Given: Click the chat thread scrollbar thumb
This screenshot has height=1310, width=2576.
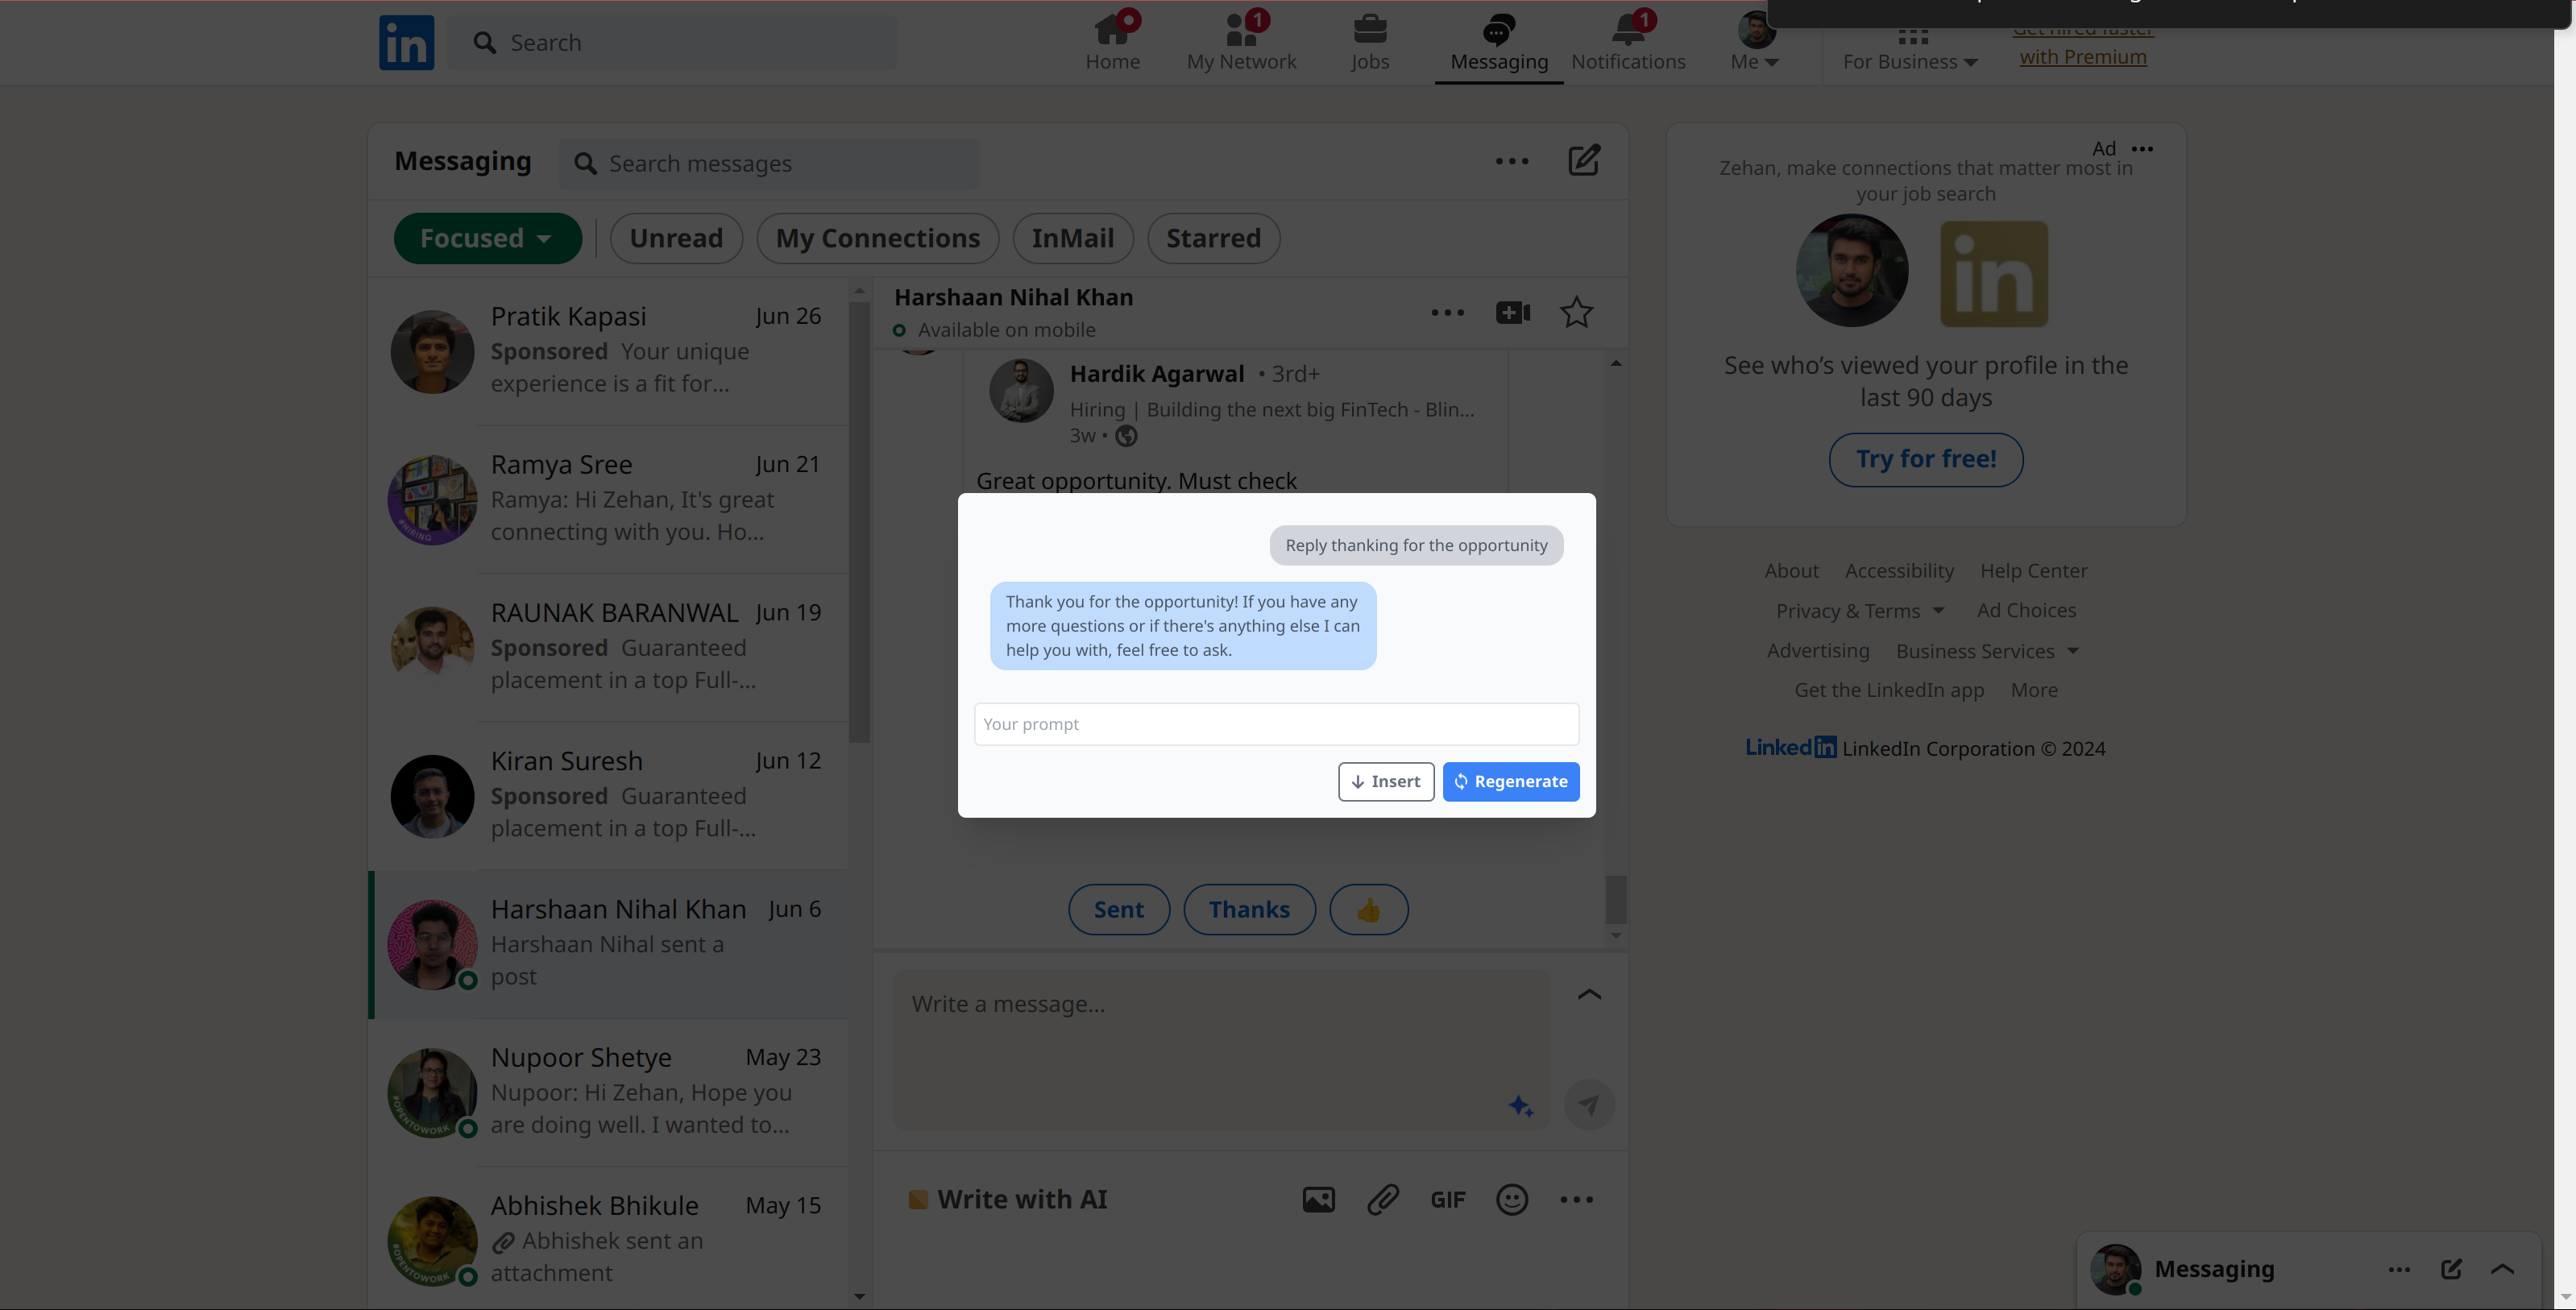Looking at the screenshot, I should 1615,899.
